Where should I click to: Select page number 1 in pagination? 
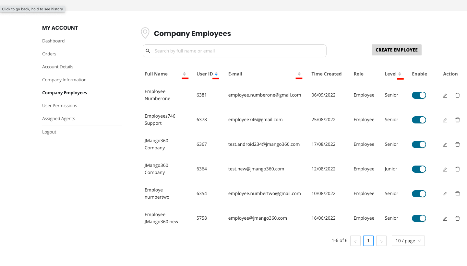368,241
